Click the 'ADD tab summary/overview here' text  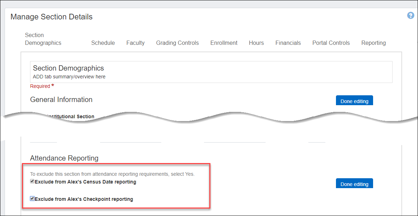pyautogui.click(x=69, y=77)
